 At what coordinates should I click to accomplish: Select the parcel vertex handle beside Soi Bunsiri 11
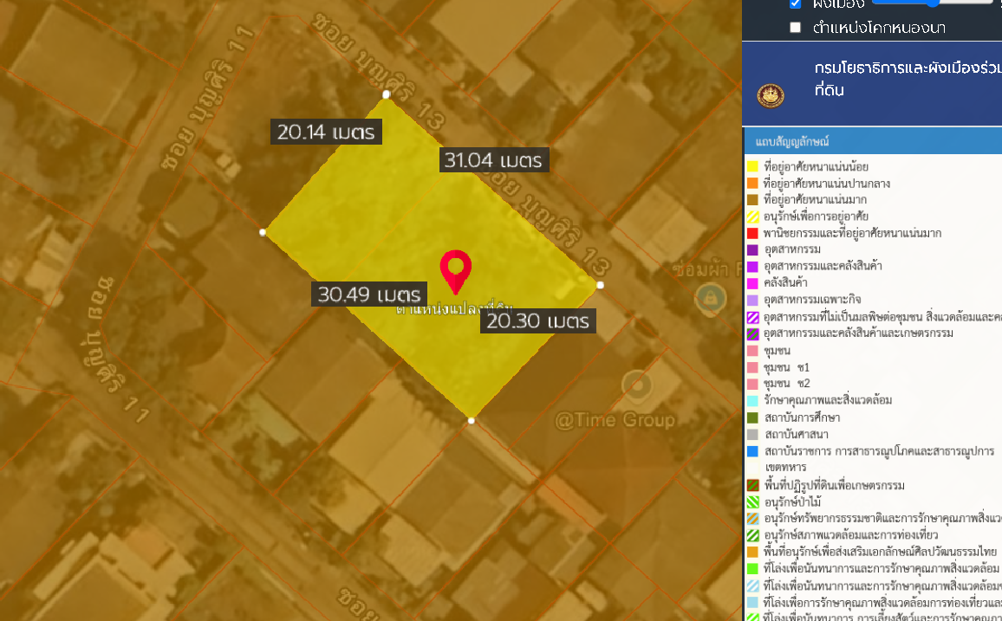click(x=263, y=232)
